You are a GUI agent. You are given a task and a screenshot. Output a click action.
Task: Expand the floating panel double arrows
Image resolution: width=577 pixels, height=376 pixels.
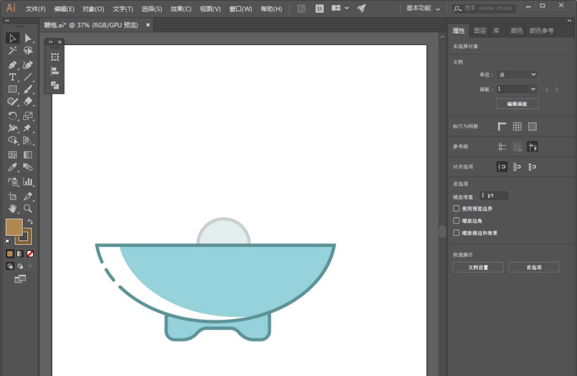click(51, 42)
